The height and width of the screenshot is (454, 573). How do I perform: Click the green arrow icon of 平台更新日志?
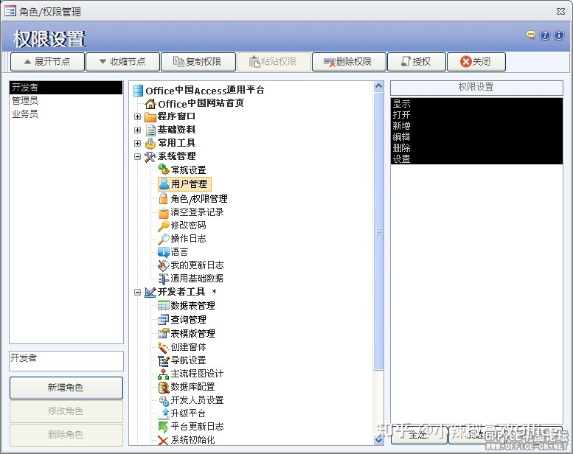164,427
